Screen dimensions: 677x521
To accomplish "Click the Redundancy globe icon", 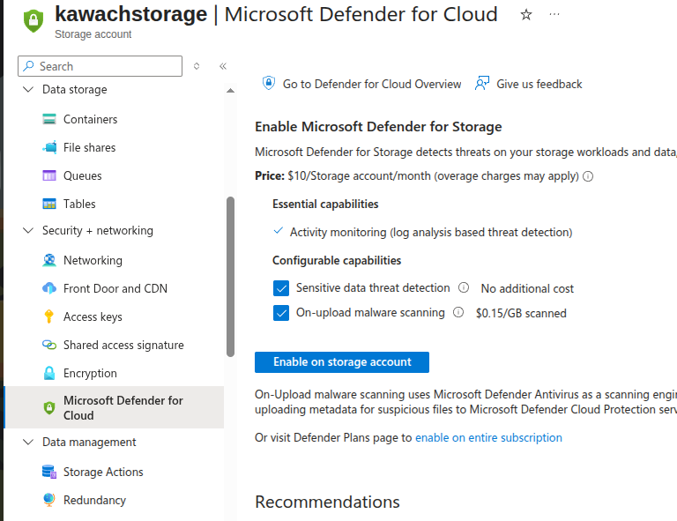I will pyautogui.click(x=49, y=500).
